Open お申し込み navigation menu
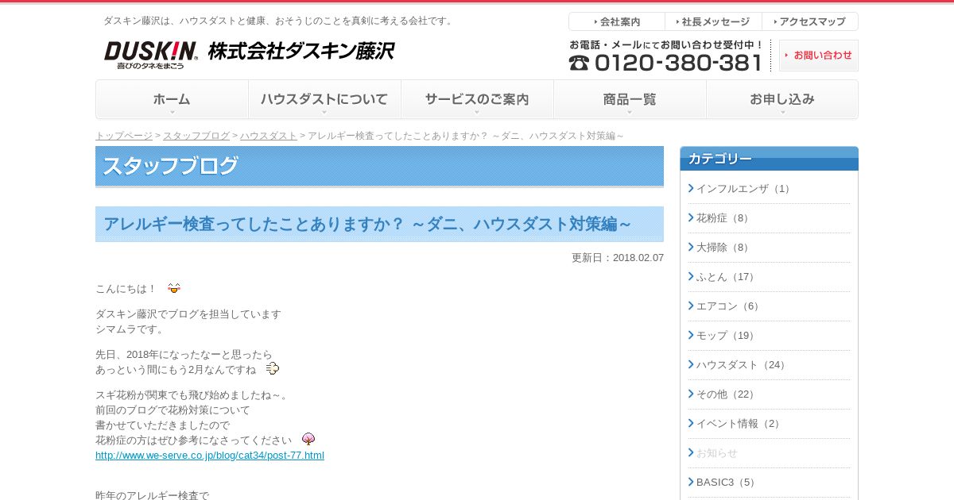The width and height of the screenshot is (954, 500). pyautogui.click(x=782, y=99)
